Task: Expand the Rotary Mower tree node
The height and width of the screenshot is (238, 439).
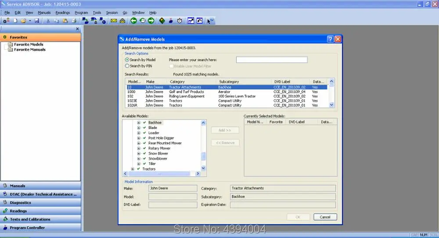Action: pyautogui.click(x=139, y=148)
